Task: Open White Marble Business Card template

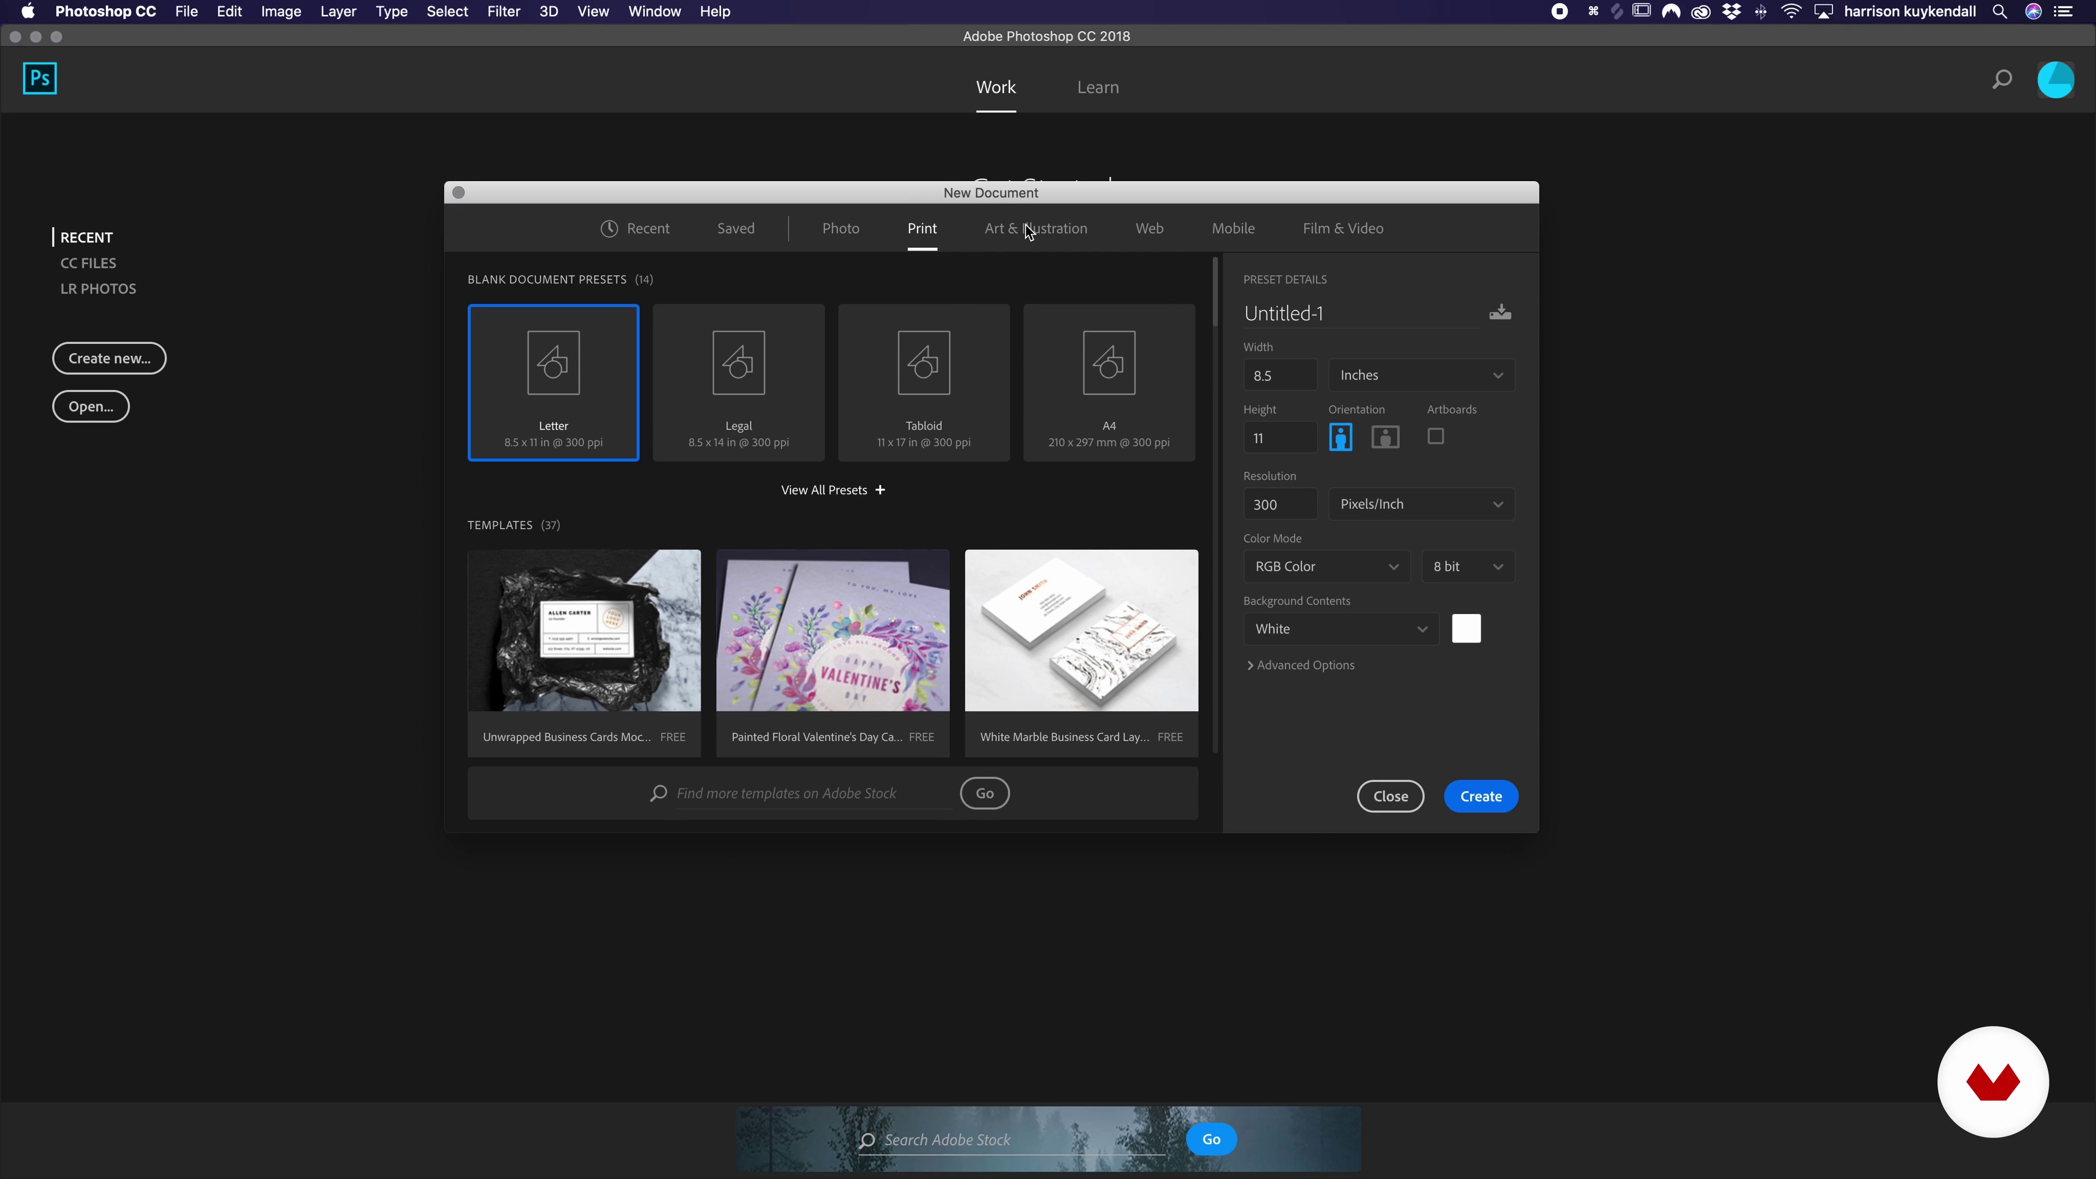Action: click(x=1081, y=653)
